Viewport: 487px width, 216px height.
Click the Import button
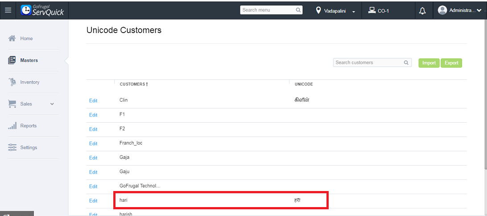click(x=429, y=63)
